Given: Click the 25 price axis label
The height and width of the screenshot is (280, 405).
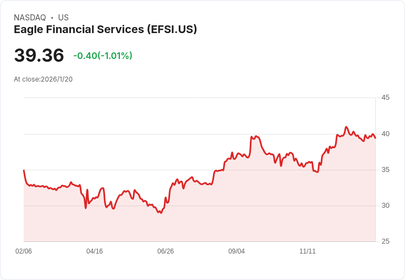Looking at the screenshot, I should click(385, 241).
